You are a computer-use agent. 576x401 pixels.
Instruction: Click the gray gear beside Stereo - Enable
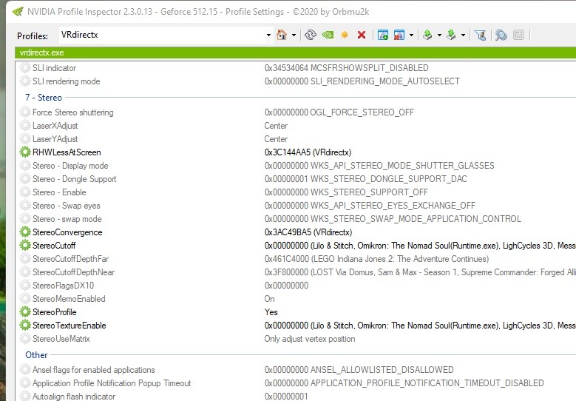click(x=25, y=192)
